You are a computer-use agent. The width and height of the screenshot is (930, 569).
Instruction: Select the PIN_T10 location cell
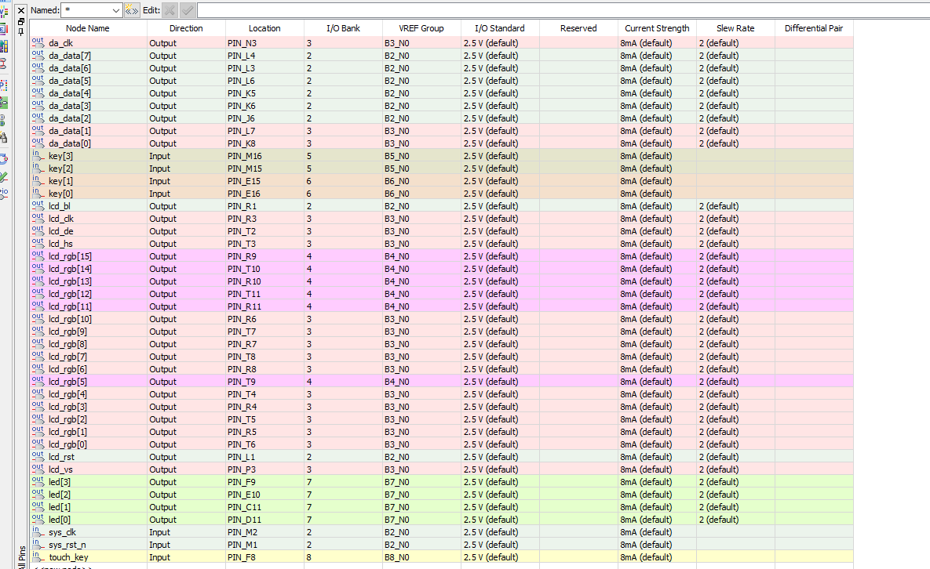coord(264,269)
